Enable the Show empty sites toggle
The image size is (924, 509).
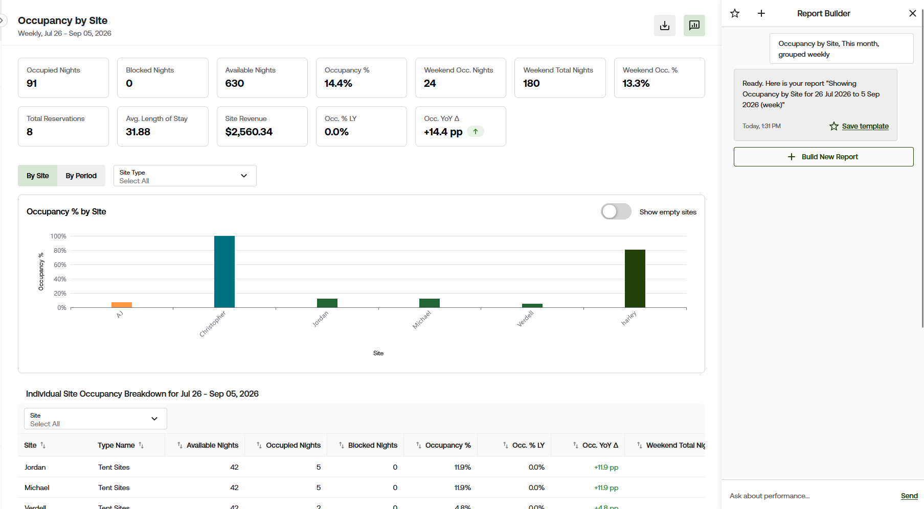point(616,211)
